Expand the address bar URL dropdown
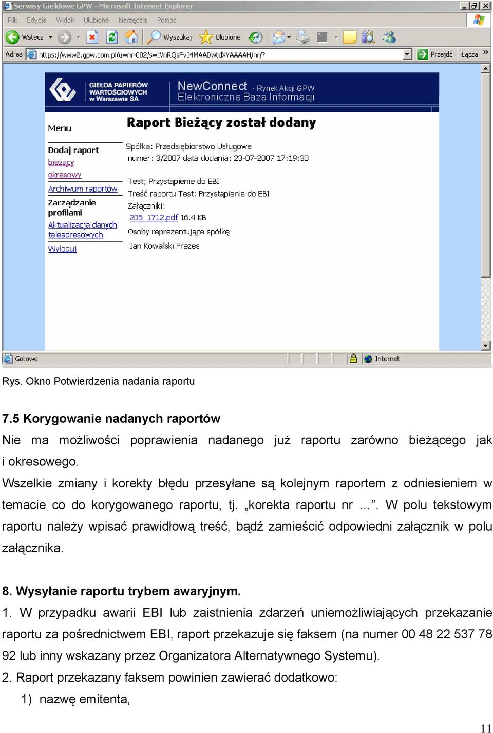This screenshot has width=493, height=733. pos(408,54)
